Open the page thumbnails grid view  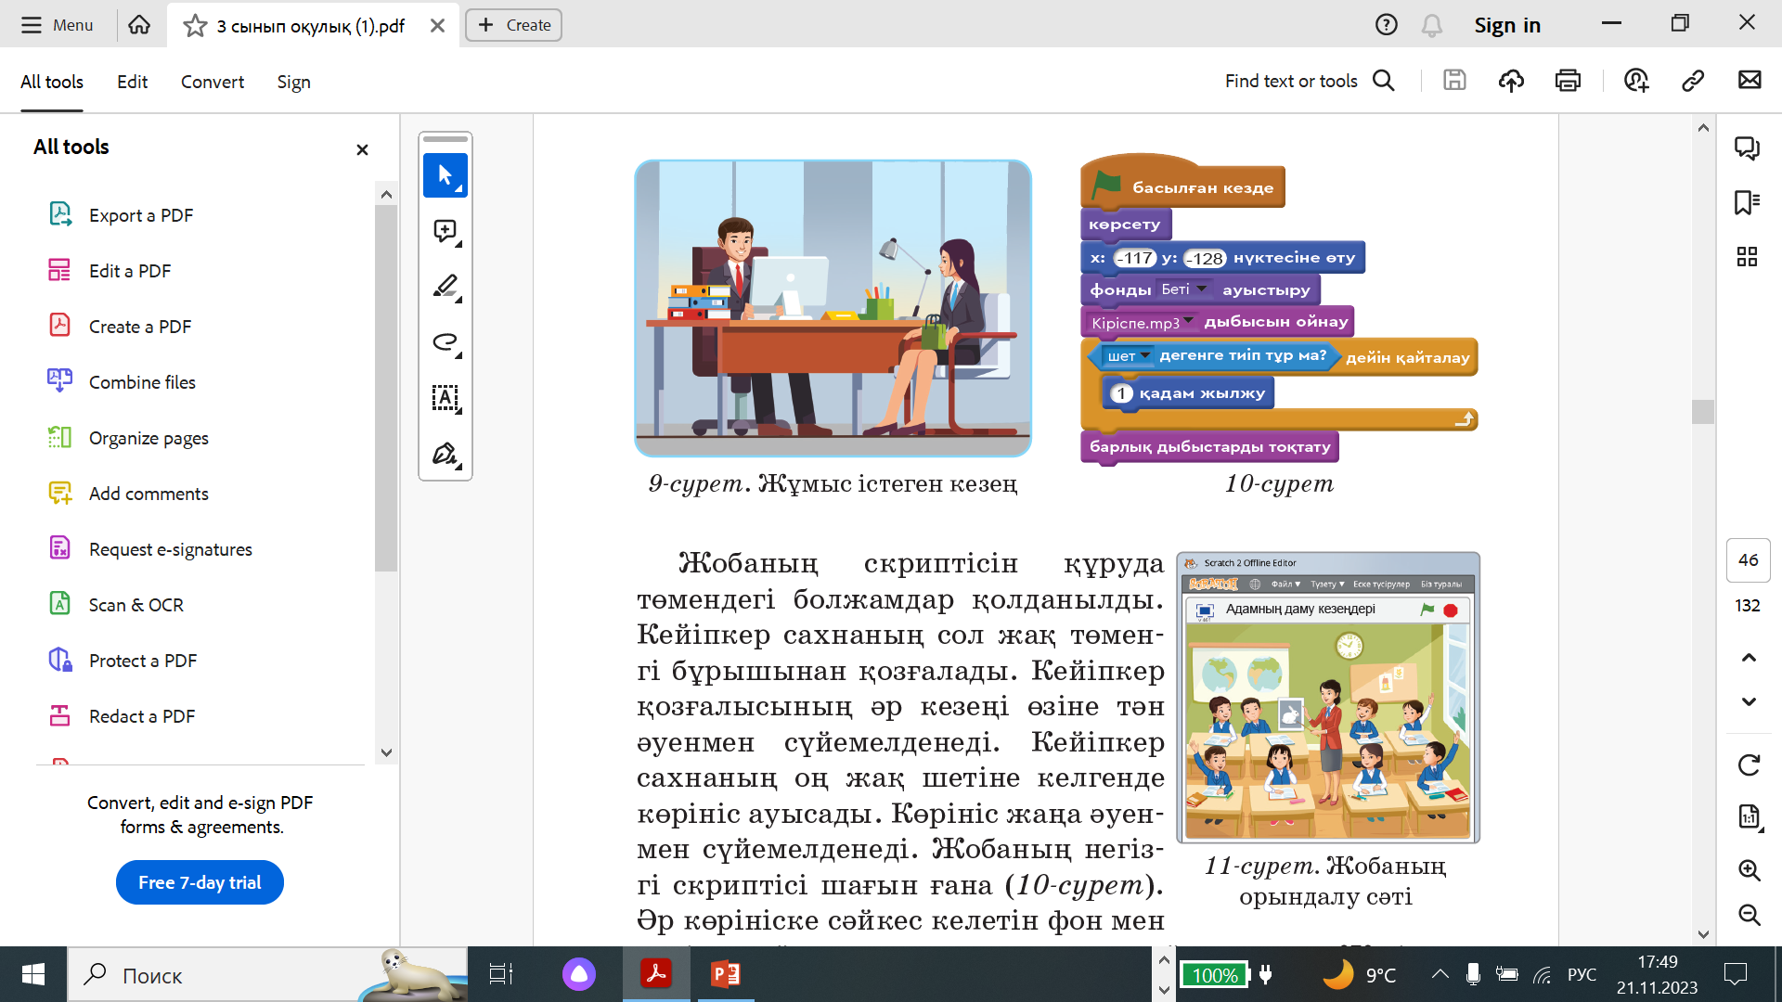(x=1747, y=257)
